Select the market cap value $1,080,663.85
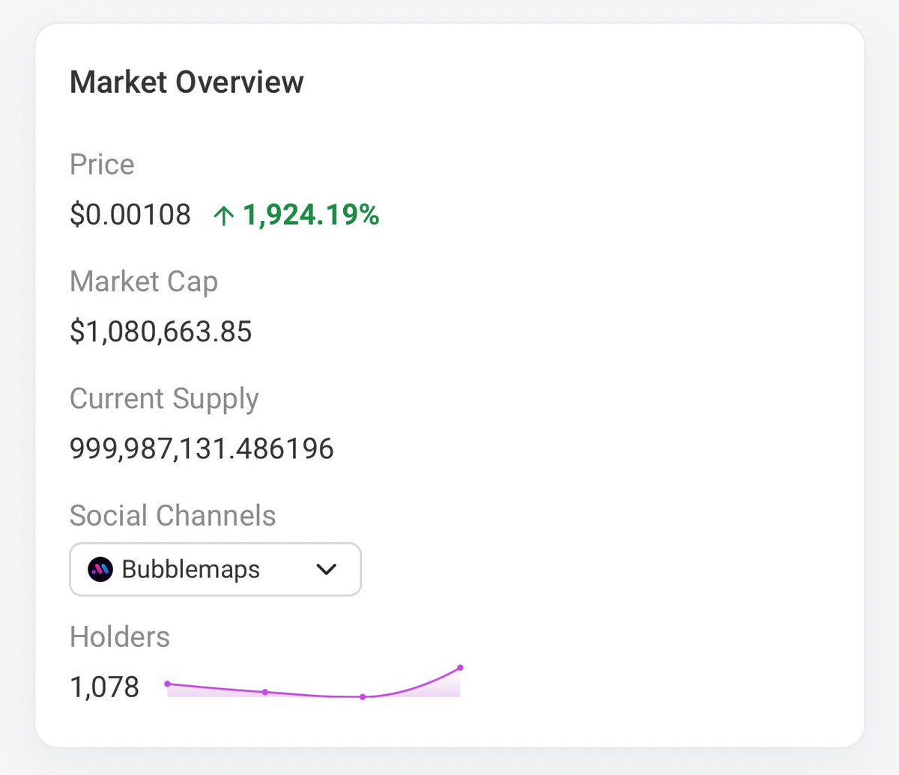Viewport: 899px width, 775px height. click(161, 332)
